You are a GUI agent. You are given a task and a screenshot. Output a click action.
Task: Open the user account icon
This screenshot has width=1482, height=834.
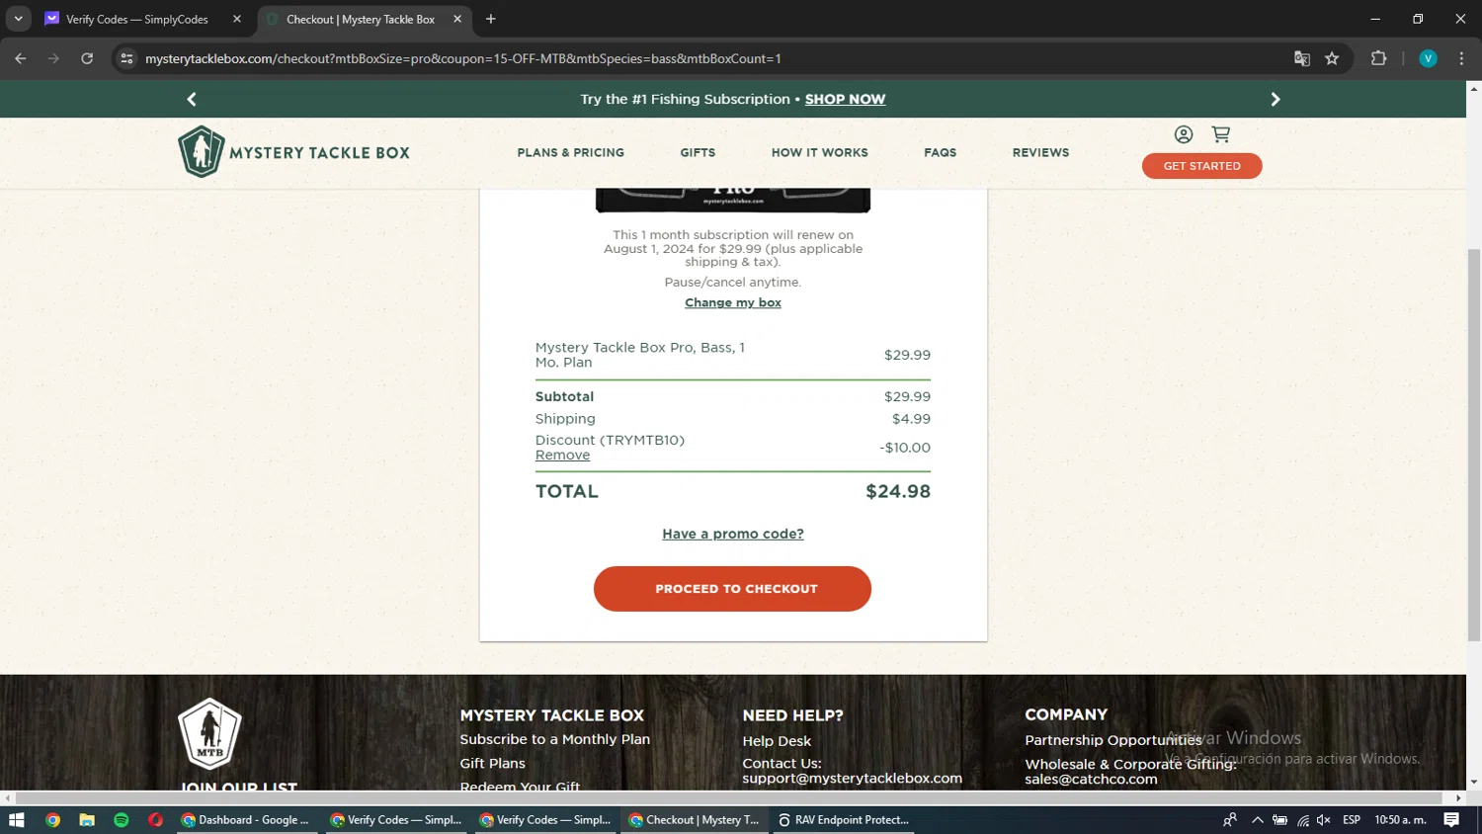(1183, 134)
